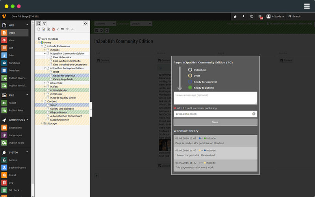The width and height of the screenshot is (315, 197).
Task: Open the DB check module icon
Action: (4, 190)
